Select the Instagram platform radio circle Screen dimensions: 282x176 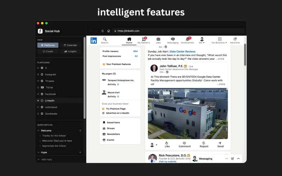38,74
